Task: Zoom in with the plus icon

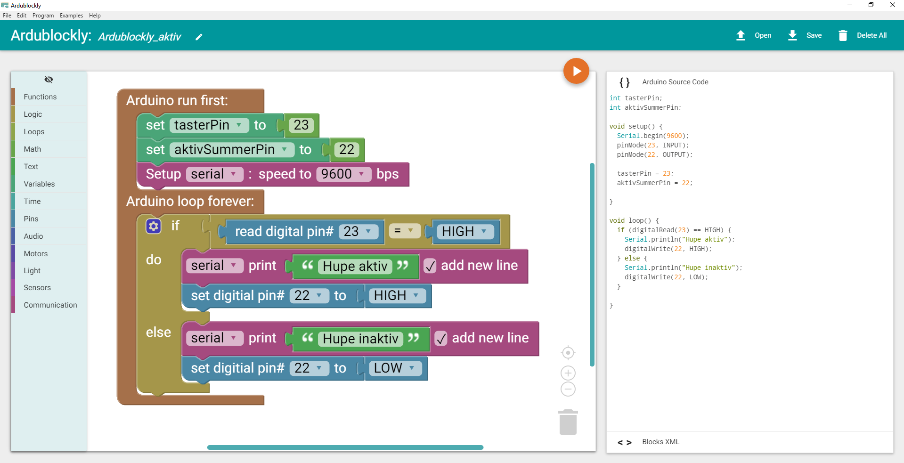Action: (x=568, y=373)
